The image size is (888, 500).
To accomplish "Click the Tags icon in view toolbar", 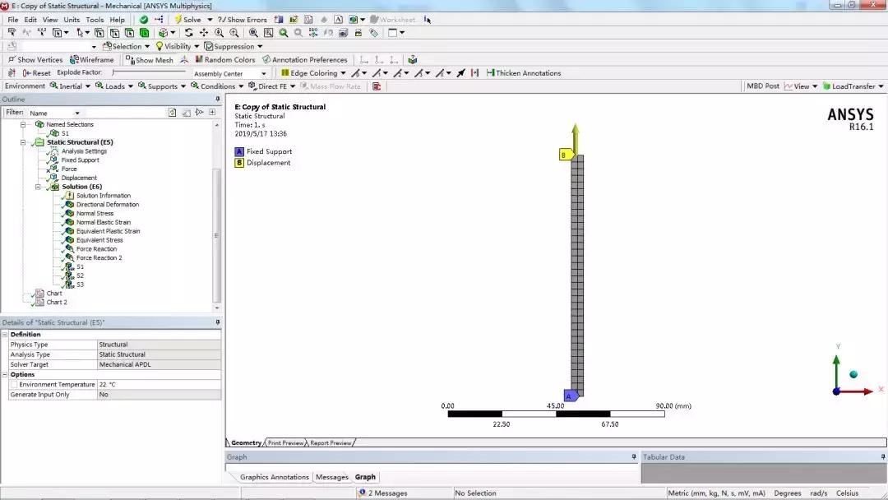I will point(373,33).
